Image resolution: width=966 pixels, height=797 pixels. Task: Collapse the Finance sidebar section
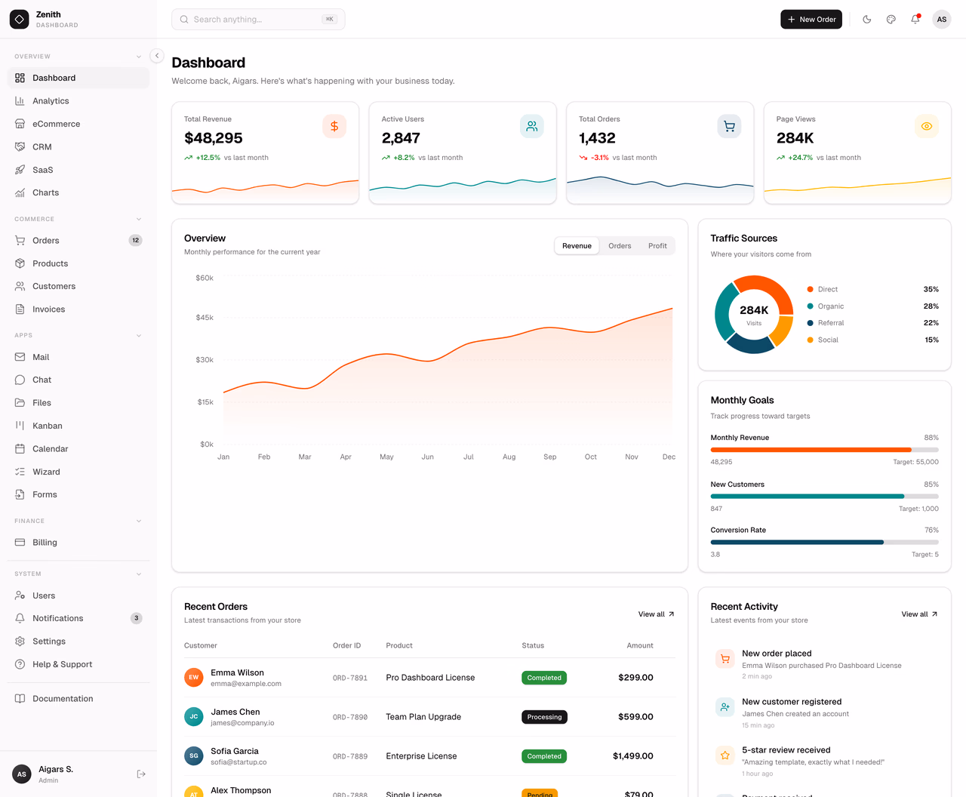[139, 521]
